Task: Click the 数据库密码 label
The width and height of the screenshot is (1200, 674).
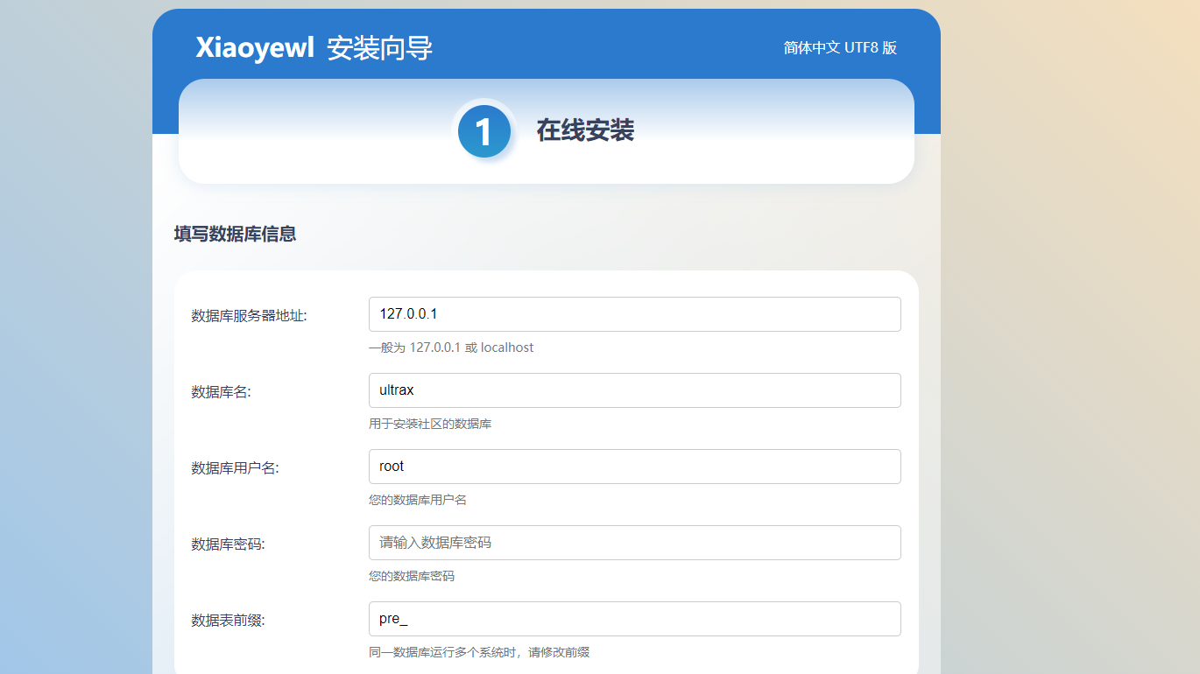Action: coord(228,544)
